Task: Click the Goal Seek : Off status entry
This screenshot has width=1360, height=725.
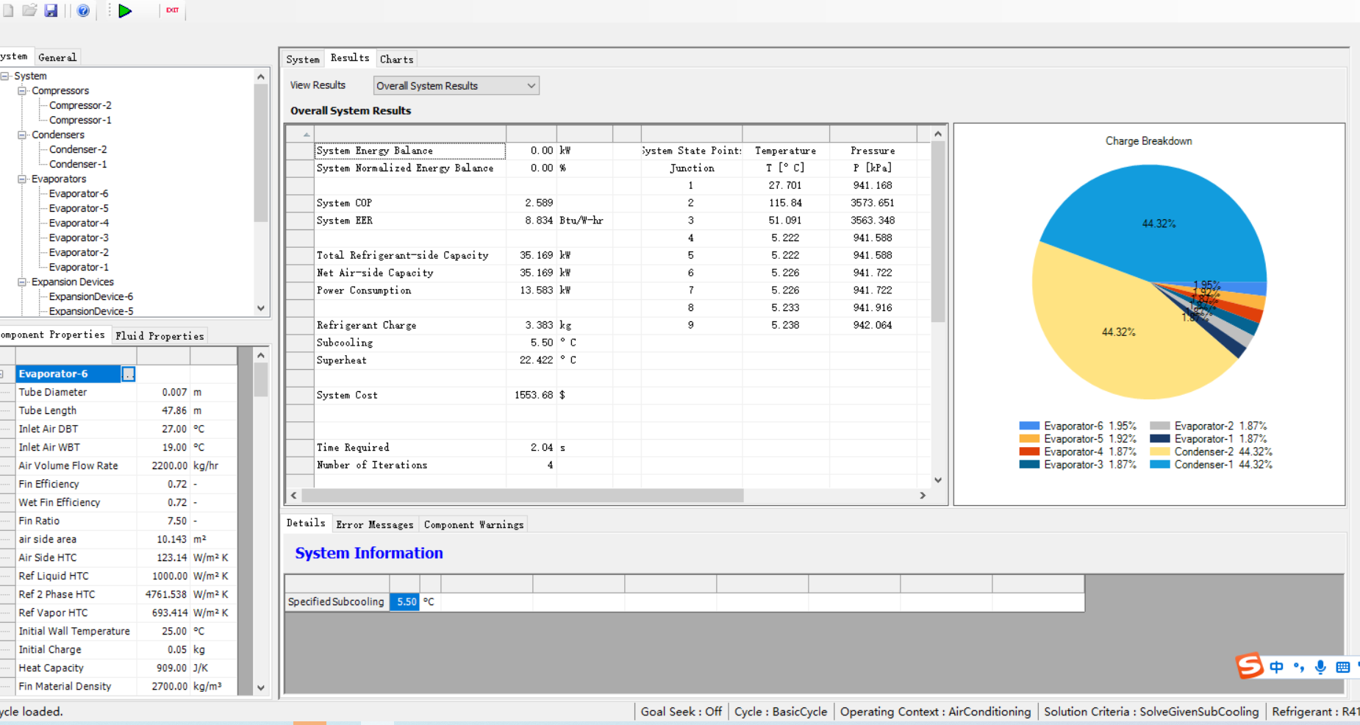Action: click(681, 712)
